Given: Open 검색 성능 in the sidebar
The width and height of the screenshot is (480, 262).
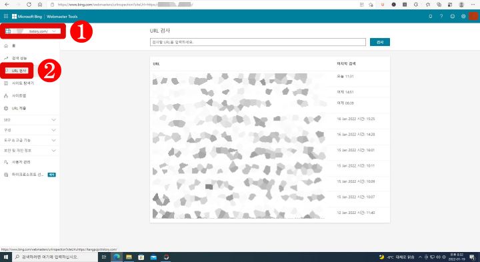Looking at the screenshot, I should pyautogui.click(x=19, y=58).
